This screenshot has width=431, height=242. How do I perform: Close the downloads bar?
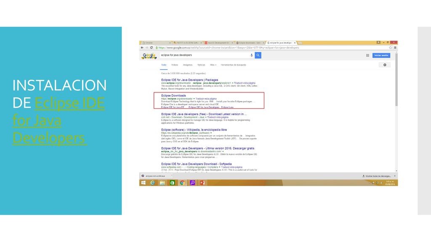[x=395, y=176]
